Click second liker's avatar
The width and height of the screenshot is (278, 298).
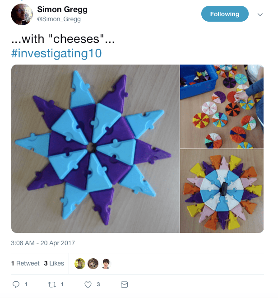click(x=93, y=264)
